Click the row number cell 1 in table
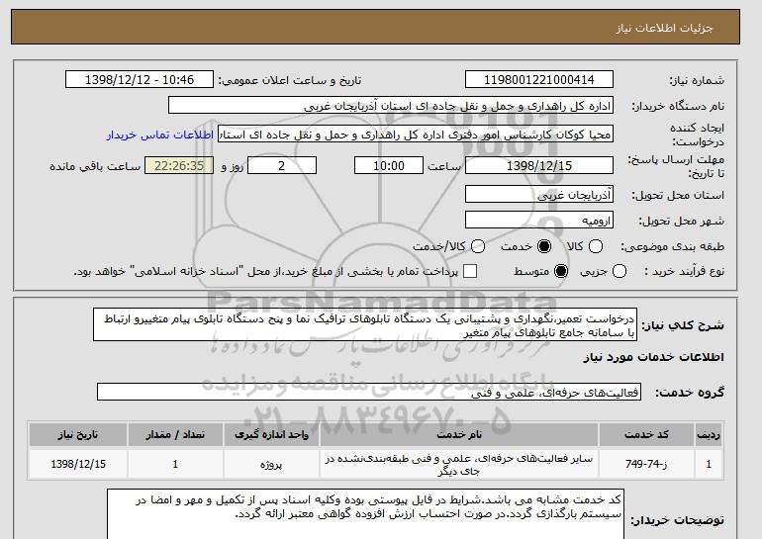762x539 pixels. (709, 464)
